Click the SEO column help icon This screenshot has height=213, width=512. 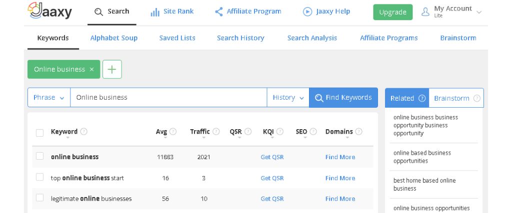pyautogui.click(x=313, y=132)
